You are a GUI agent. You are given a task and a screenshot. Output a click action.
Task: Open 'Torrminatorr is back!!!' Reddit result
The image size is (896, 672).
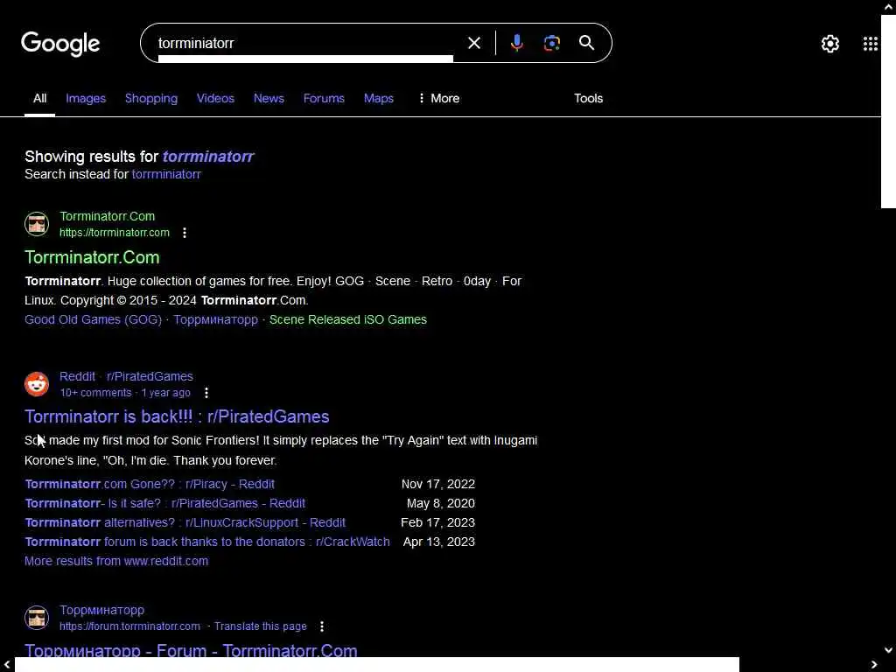[x=177, y=416]
